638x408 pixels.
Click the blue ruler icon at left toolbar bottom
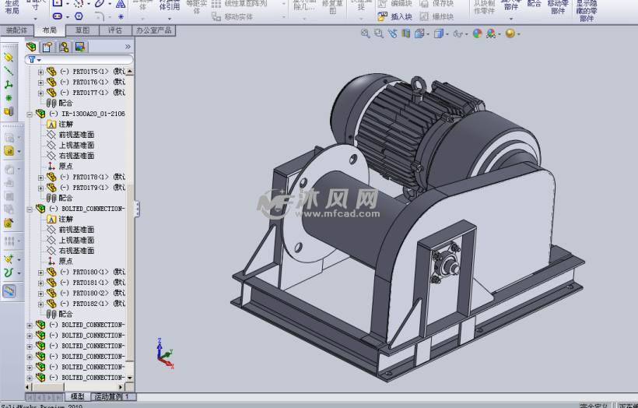click(9, 290)
